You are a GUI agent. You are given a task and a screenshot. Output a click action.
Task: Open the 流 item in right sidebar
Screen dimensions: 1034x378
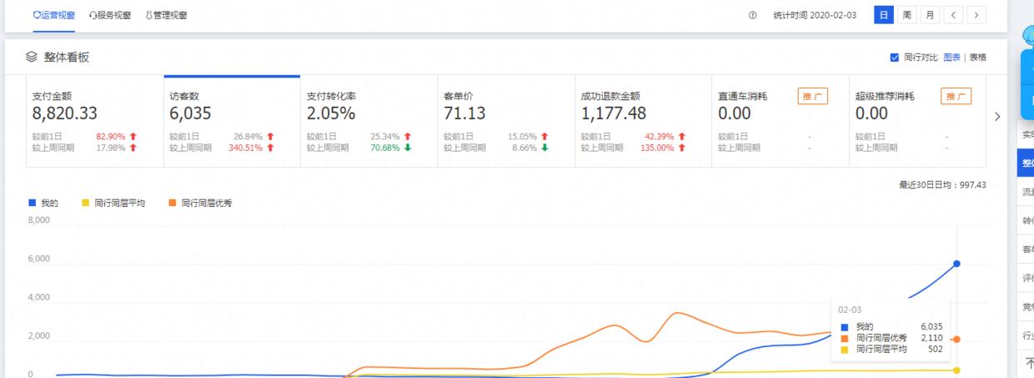1026,192
